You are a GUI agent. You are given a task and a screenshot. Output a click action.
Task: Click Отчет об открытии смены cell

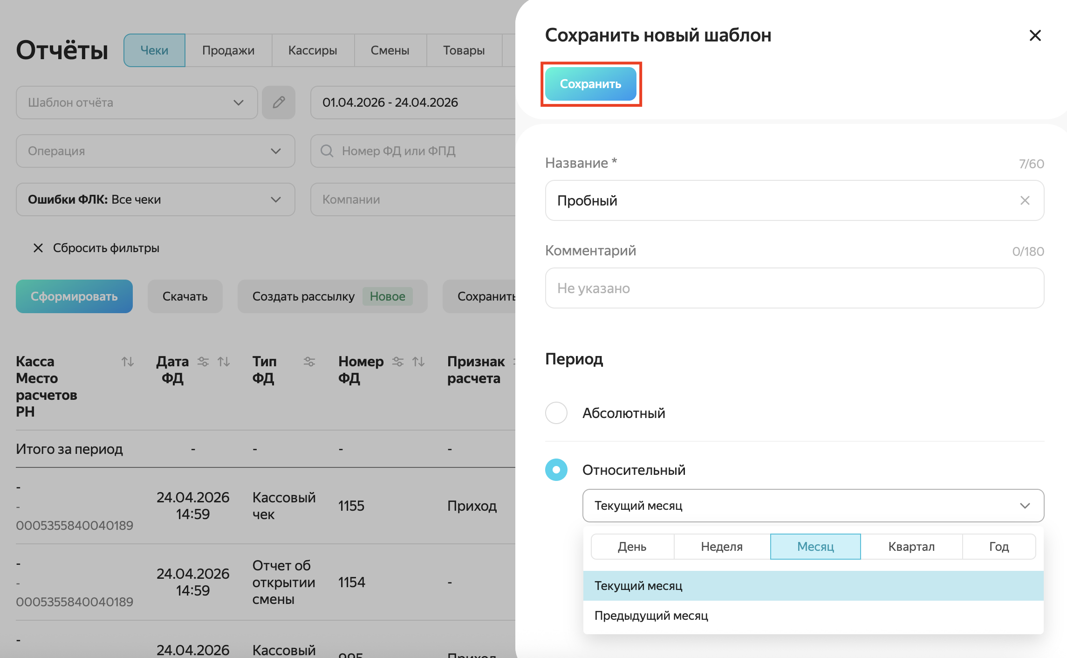coord(284,583)
